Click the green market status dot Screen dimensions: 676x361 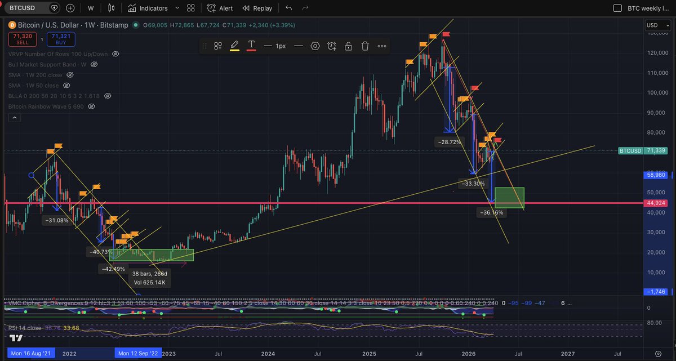pyautogui.click(x=136, y=25)
